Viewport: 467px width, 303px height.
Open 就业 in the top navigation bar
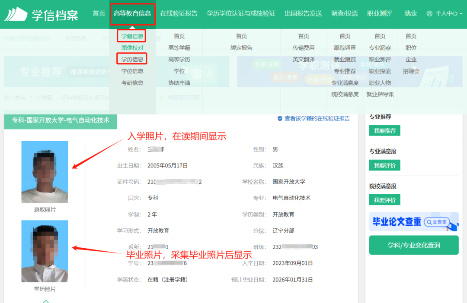coord(410,14)
